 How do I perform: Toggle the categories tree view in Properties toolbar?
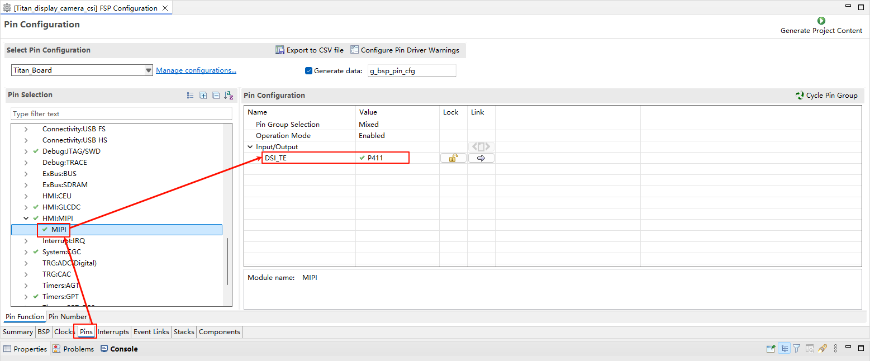[x=785, y=349]
